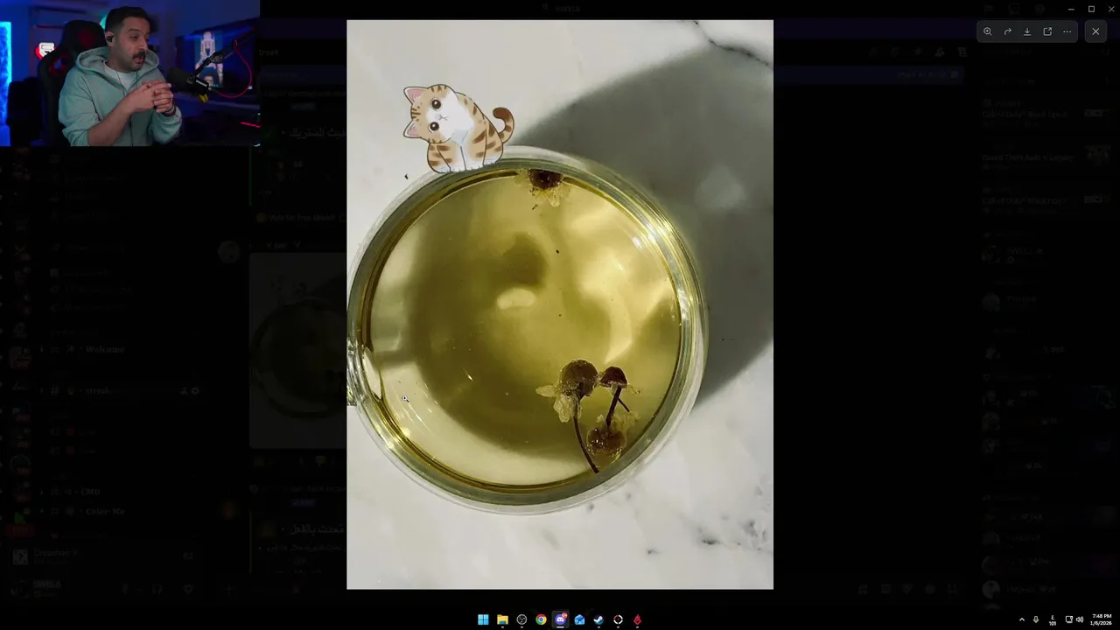Click the language indicator in the system tray
The image size is (1120, 630).
[1053, 619]
